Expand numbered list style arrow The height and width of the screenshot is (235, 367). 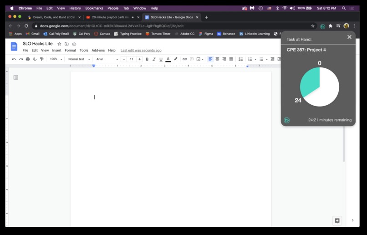point(255,60)
